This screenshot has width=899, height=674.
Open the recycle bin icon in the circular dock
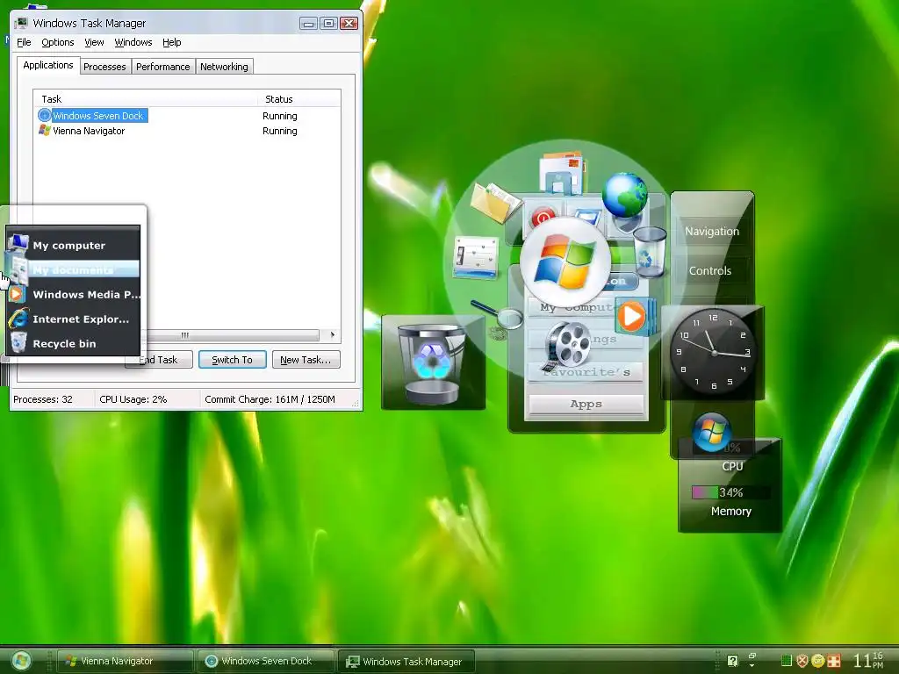[651, 250]
